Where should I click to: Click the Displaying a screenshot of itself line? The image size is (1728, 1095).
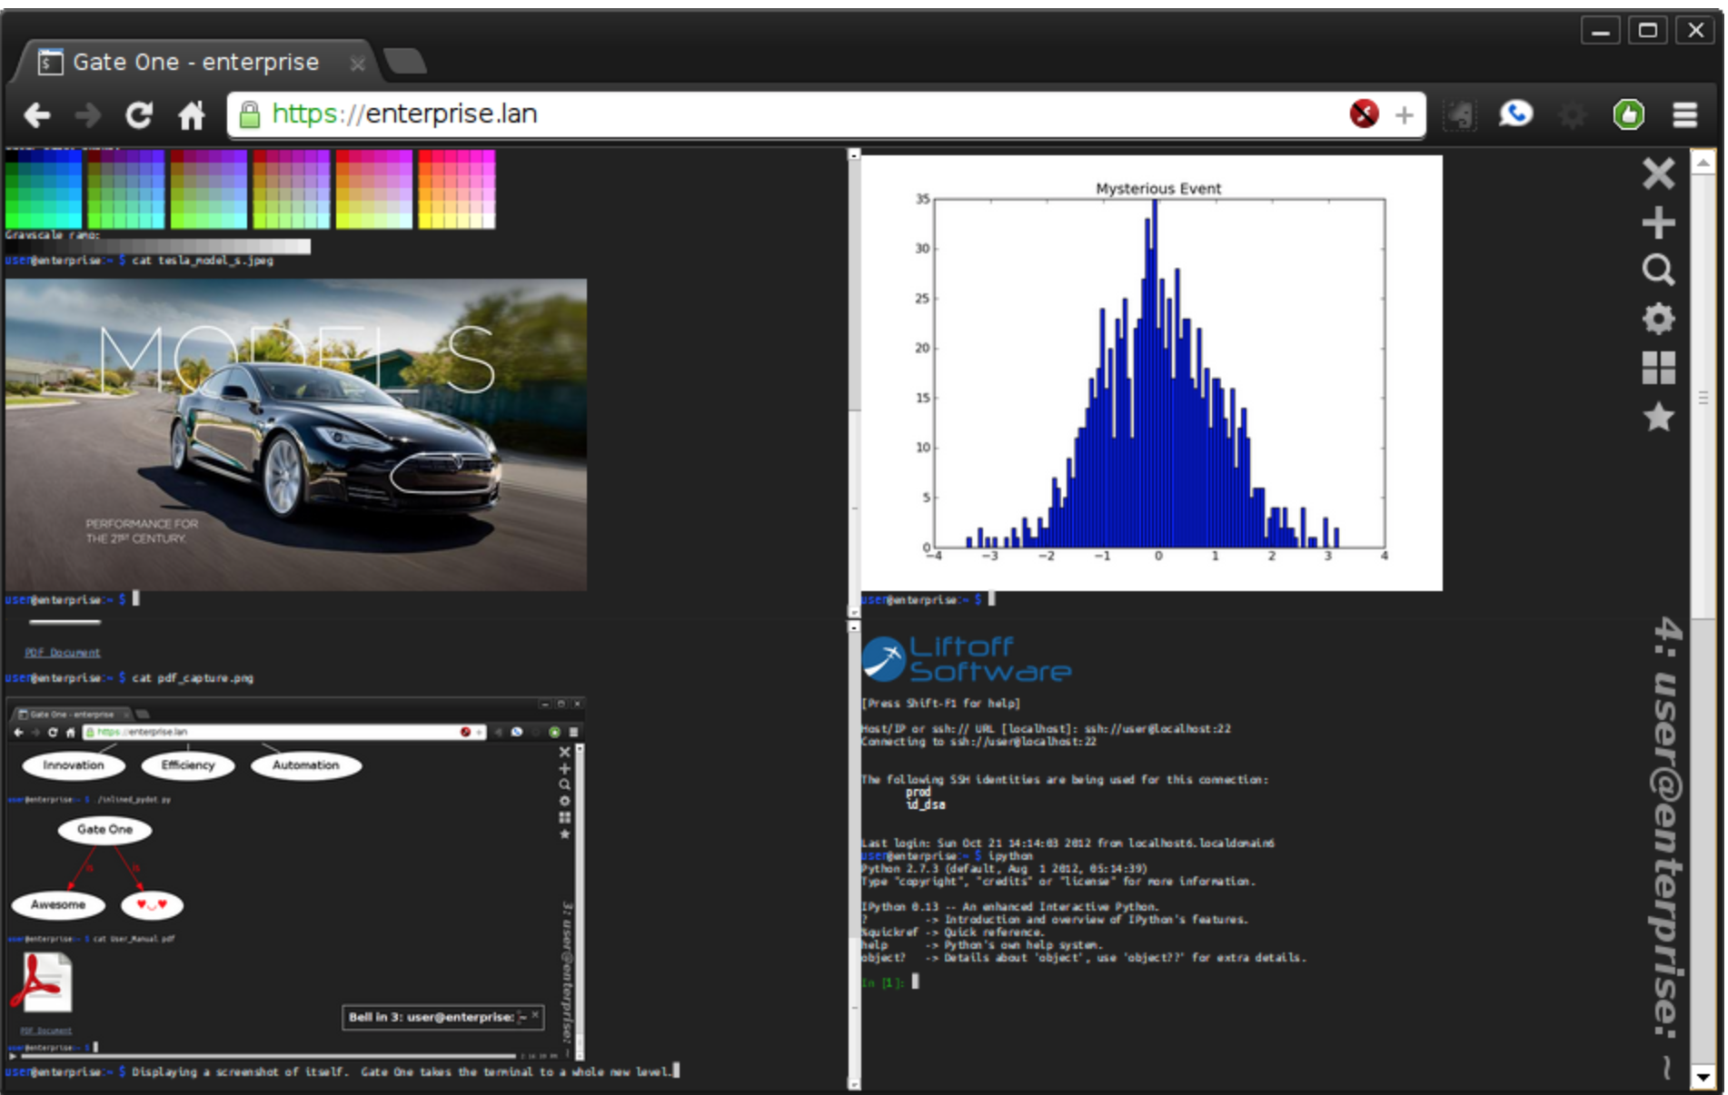point(402,1072)
